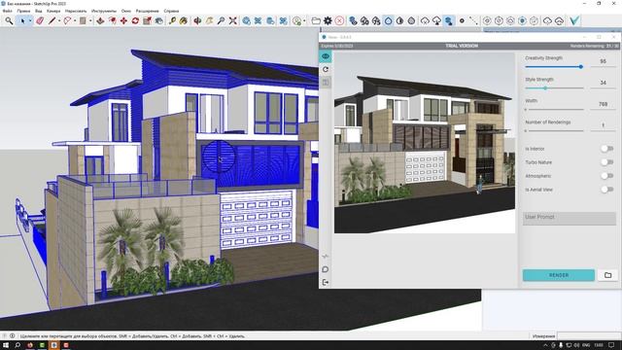Open the Windows taskbar search icon

click(17, 345)
